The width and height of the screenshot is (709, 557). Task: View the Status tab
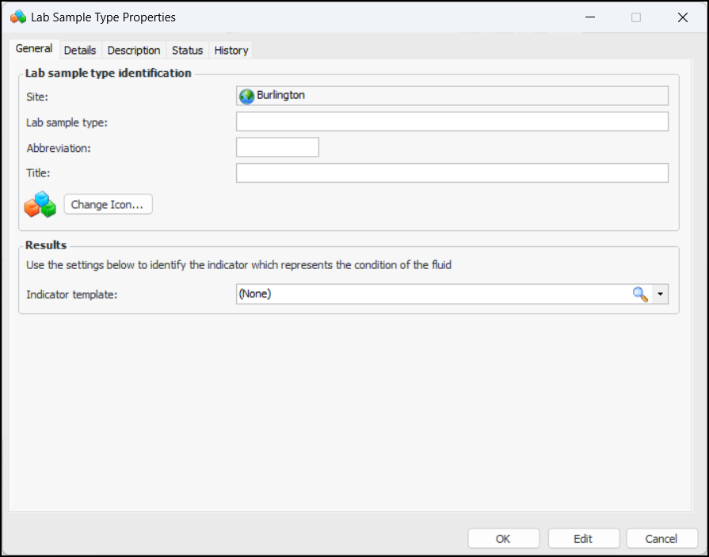click(188, 50)
